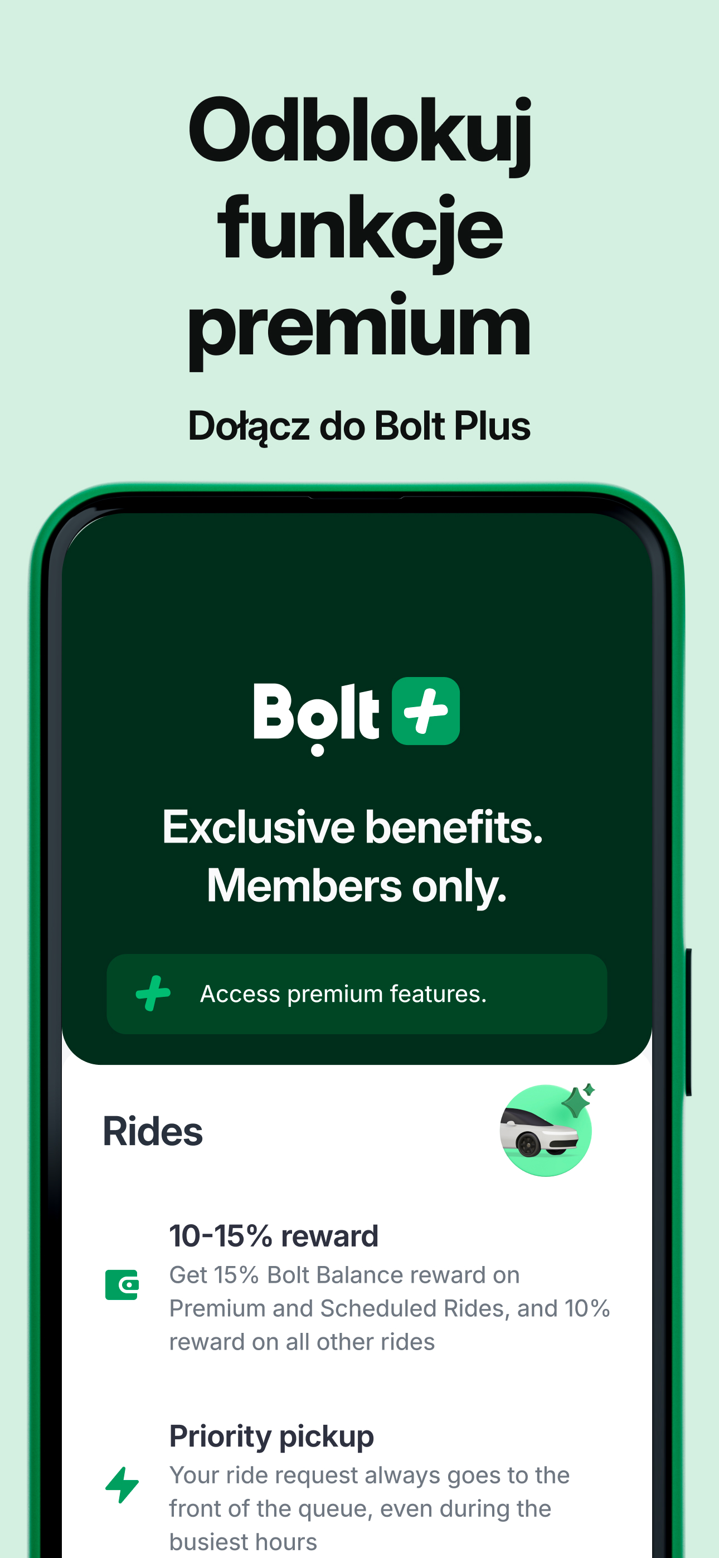Tap the Exclusive benefits headline
719x1558 pixels.
tap(352, 827)
